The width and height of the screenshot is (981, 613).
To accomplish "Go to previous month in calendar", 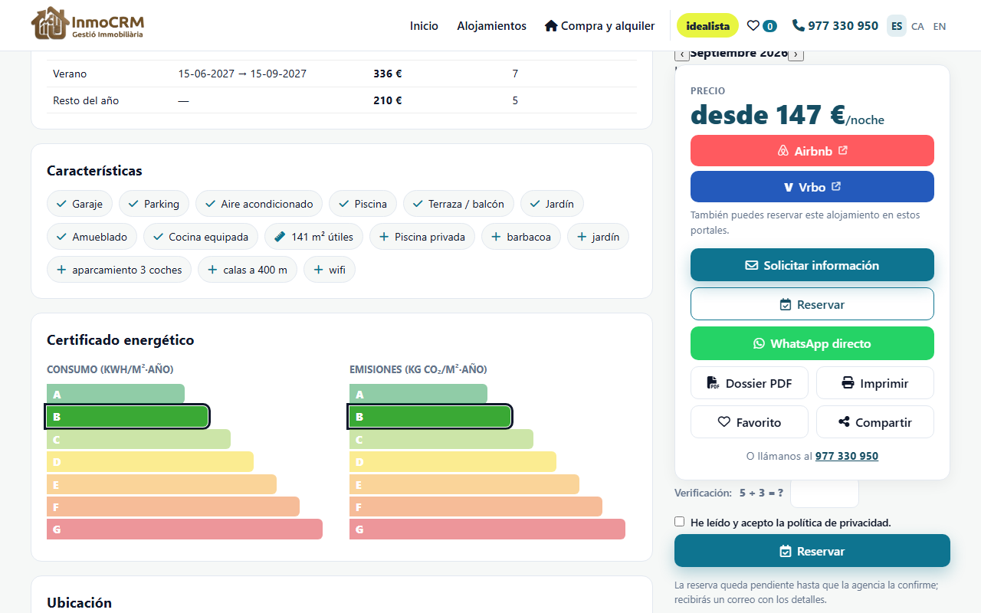I will pyautogui.click(x=681, y=54).
